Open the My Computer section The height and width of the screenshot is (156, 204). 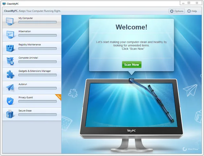[x=32, y=21]
